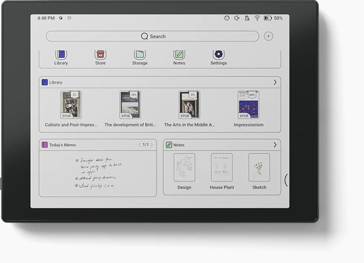Open the Storage folder icon
This screenshot has width=364, height=263.
tap(140, 55)
